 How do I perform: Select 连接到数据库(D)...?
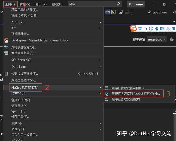click(x=53, y=47)
